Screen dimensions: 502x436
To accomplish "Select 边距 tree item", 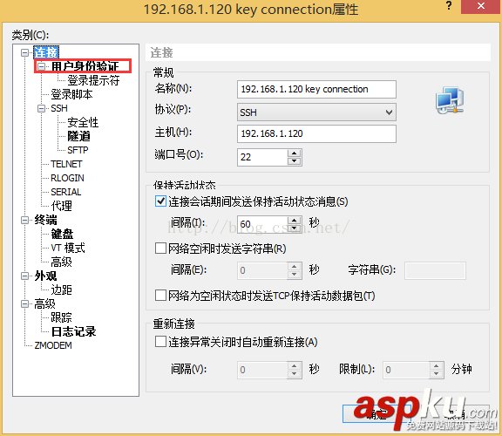I will point(62,290).
